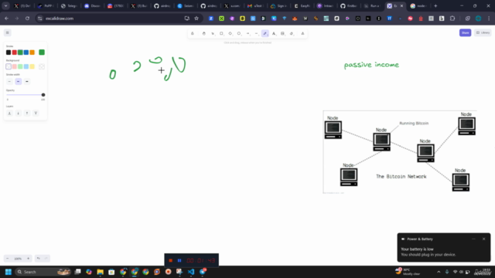Viewport: 495px width, 278px height.
Task: Choose the light yellow background swatch
Action: (32, 66)
